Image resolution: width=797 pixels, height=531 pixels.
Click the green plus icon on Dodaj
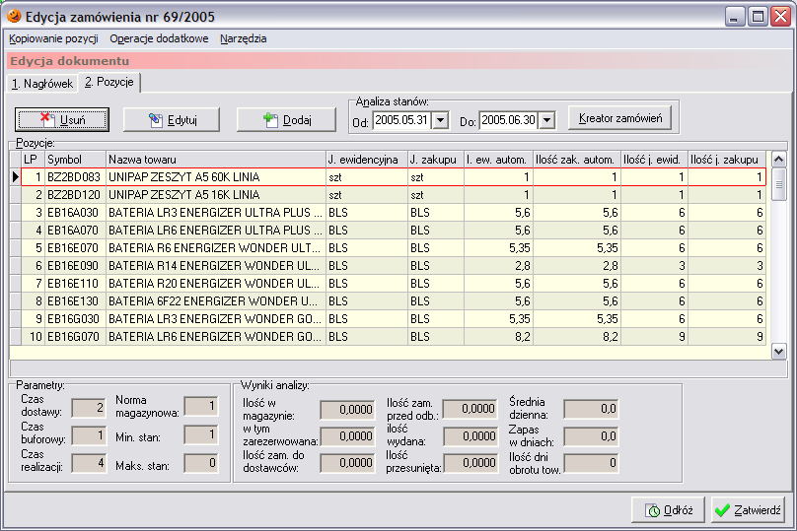pyautogui.click(x=271, y=120)
